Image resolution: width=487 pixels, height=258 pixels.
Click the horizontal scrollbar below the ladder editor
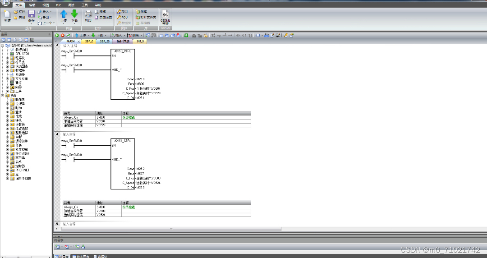171,229
